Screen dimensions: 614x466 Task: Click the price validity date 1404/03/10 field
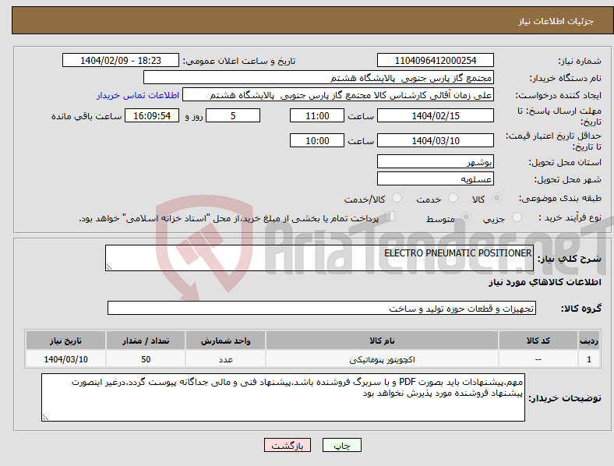point(435,140)
